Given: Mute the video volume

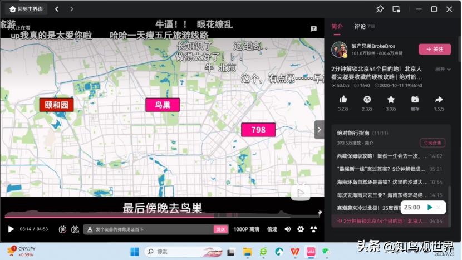Looking at the screenshot, I should (x=288, y=229).
